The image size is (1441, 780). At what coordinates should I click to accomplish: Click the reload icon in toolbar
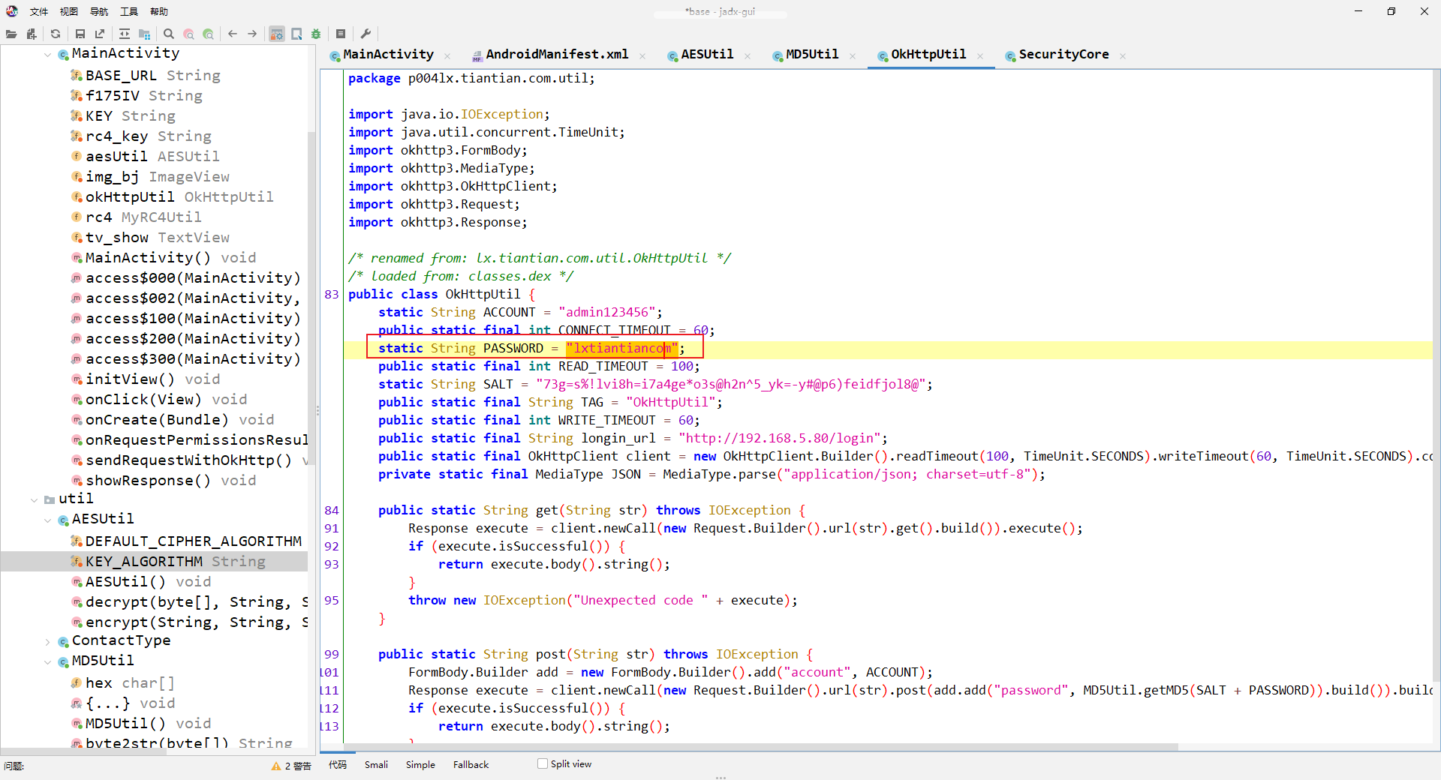[x=56, y=34]
